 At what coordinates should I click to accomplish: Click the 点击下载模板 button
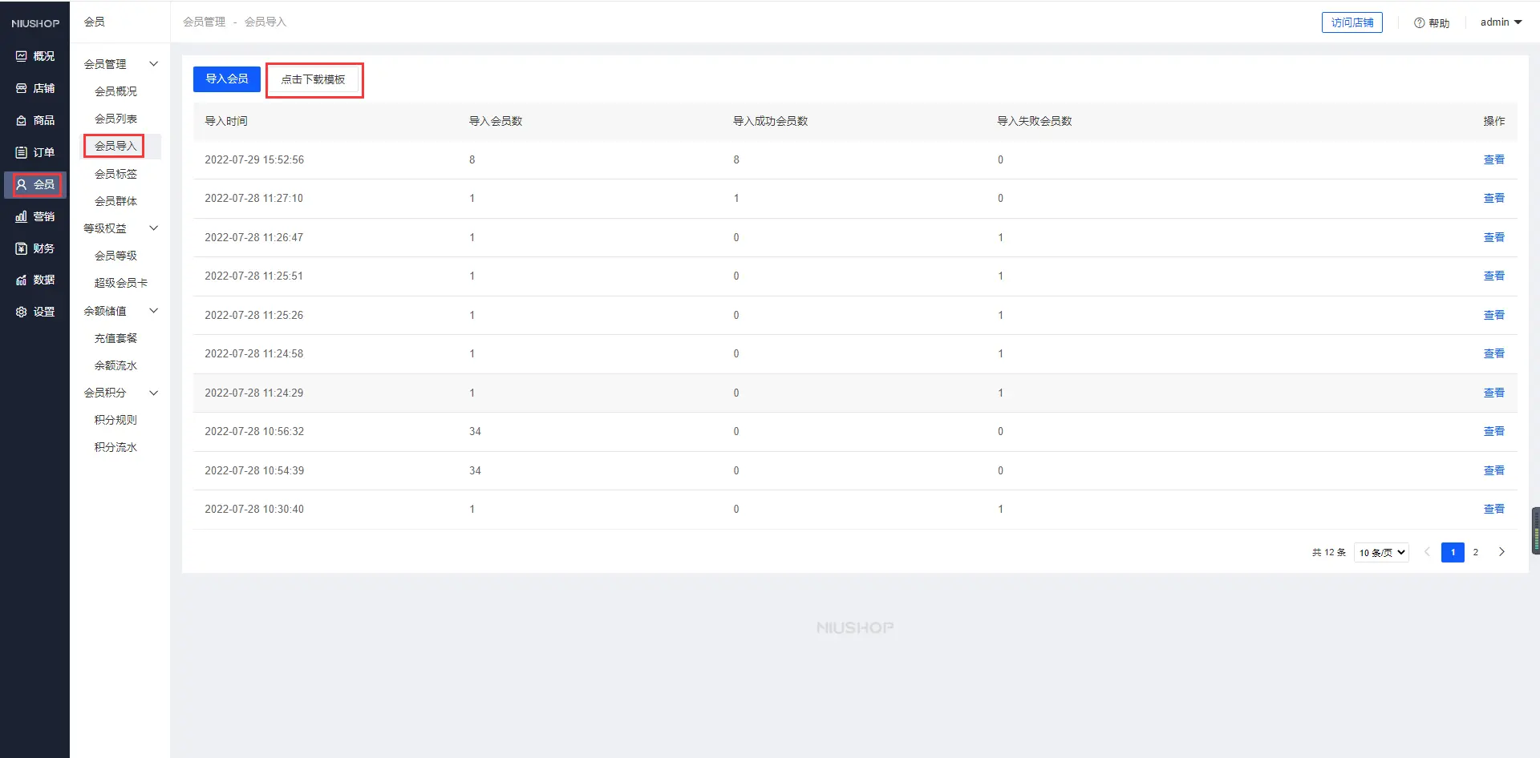coord(313,79)
